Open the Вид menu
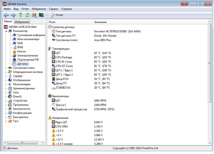This screenshot has width=214, height=154. pos(16,9)
